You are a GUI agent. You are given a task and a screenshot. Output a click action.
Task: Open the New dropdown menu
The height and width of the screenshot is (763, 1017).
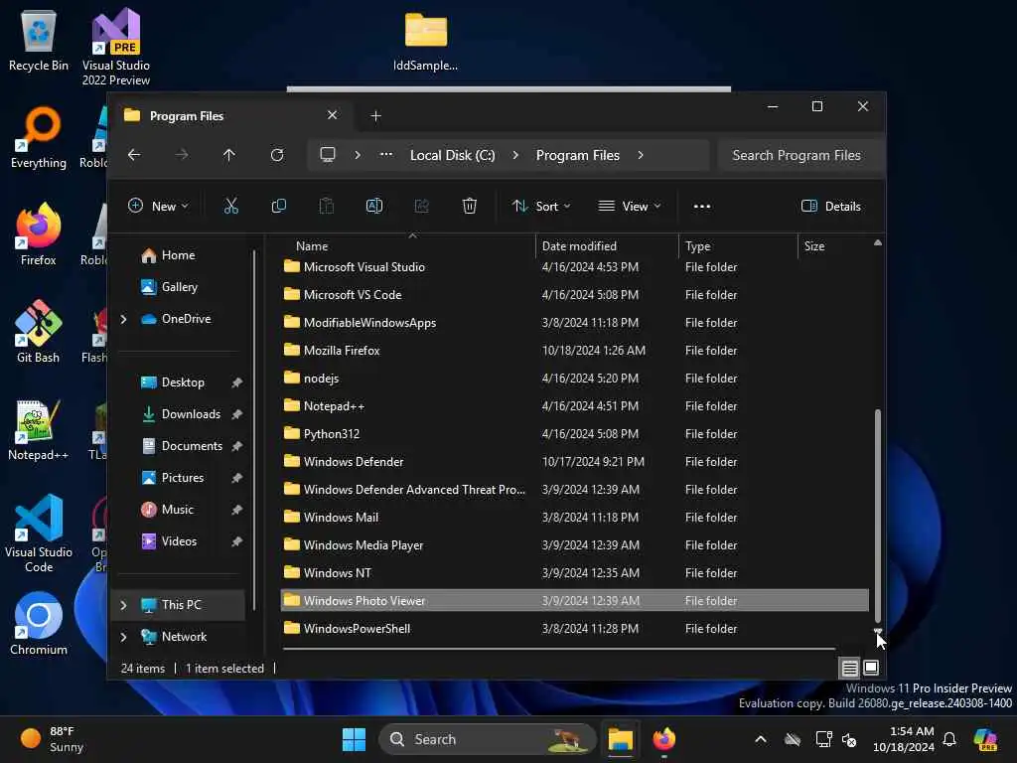[158, 207]
